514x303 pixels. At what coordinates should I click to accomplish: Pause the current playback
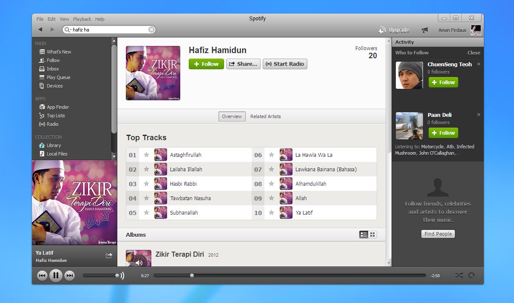click(x=56, y=276)
